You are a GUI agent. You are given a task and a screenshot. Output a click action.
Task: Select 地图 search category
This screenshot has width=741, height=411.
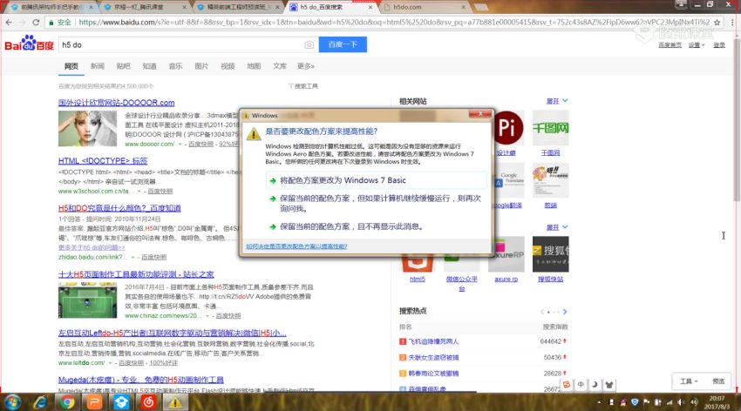coord(254,66)
